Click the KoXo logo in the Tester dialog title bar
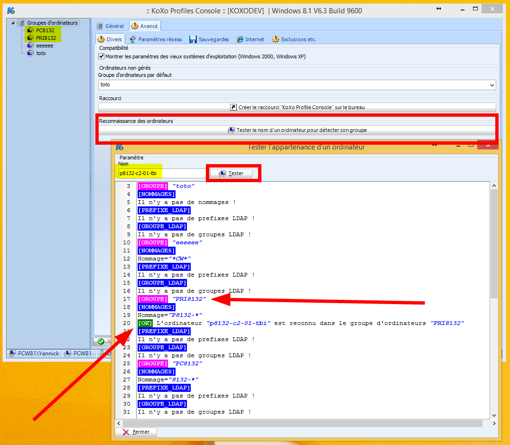The height and width of the screenshot is (445, 510). 120,147
